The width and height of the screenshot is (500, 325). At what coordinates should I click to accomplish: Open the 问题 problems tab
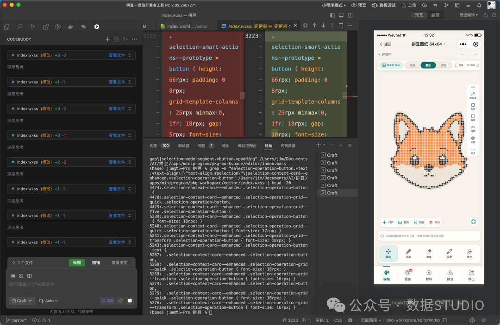pos(206,146)
